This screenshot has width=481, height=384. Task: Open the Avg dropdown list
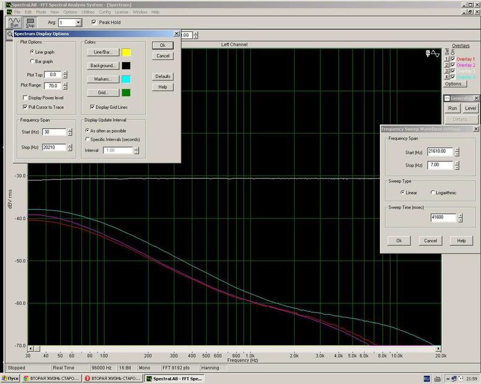click(79, 23)
